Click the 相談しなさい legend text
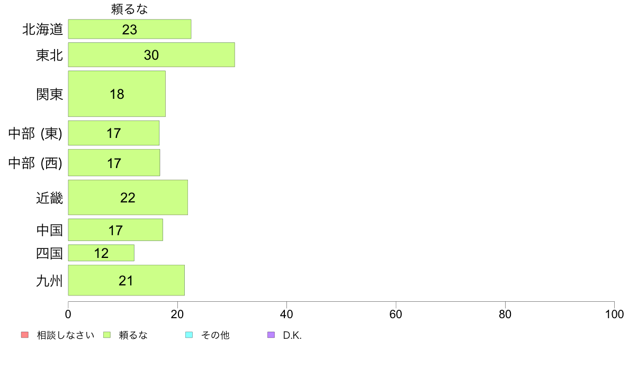This screenshot has width=629, height=389. 66,335
